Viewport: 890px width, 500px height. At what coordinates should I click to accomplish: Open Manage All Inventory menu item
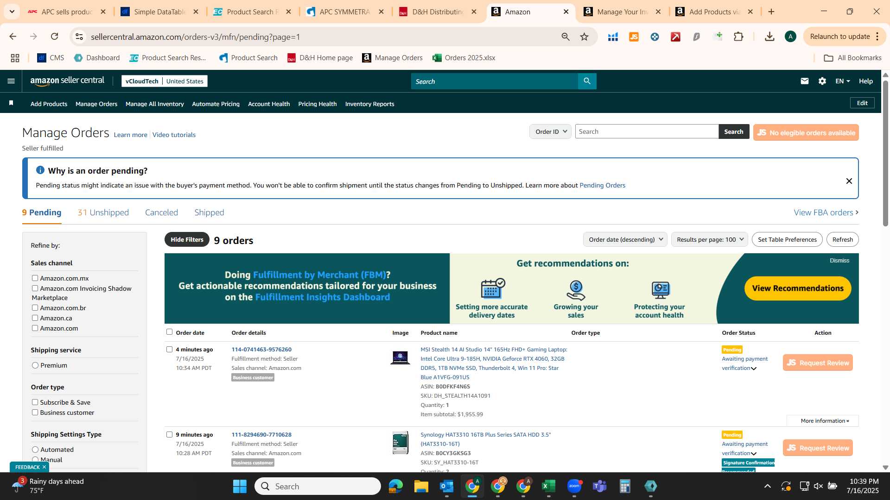[154, 104]
